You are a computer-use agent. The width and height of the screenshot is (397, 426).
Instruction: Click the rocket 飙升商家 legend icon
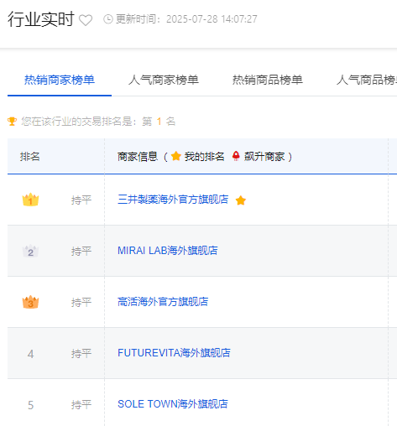(236, 156)
